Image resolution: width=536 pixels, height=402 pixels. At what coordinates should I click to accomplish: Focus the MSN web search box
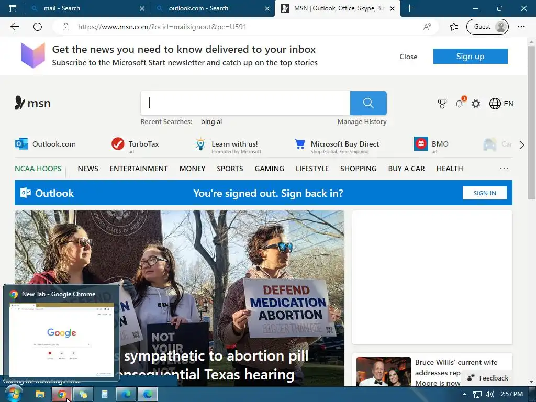click(x=245, y=103)
